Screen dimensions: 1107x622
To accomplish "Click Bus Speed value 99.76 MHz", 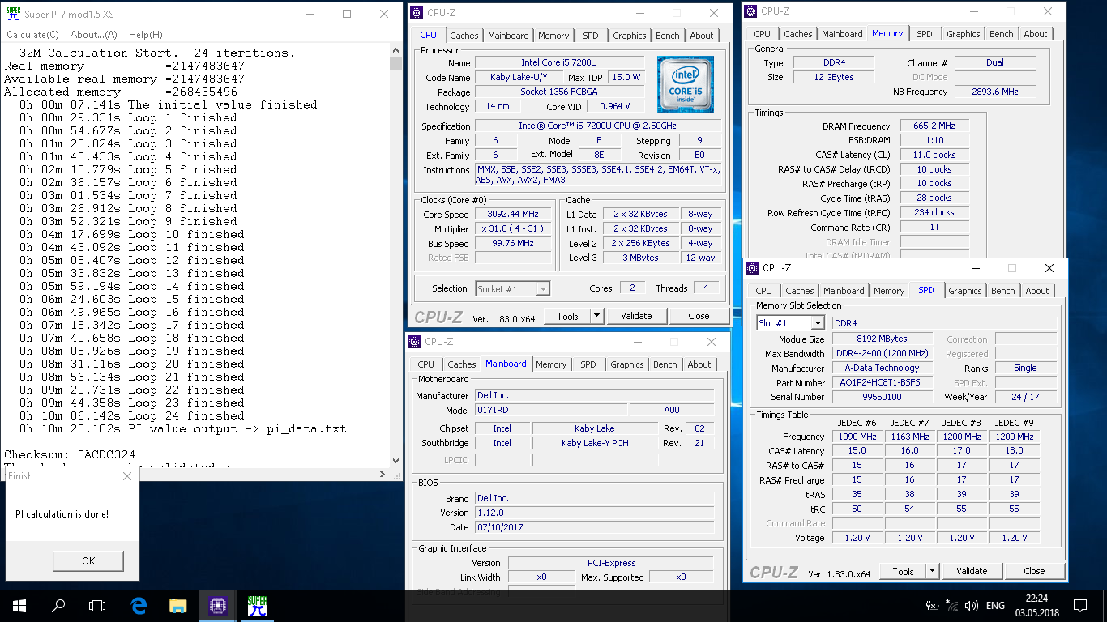I will pos(513,244).
